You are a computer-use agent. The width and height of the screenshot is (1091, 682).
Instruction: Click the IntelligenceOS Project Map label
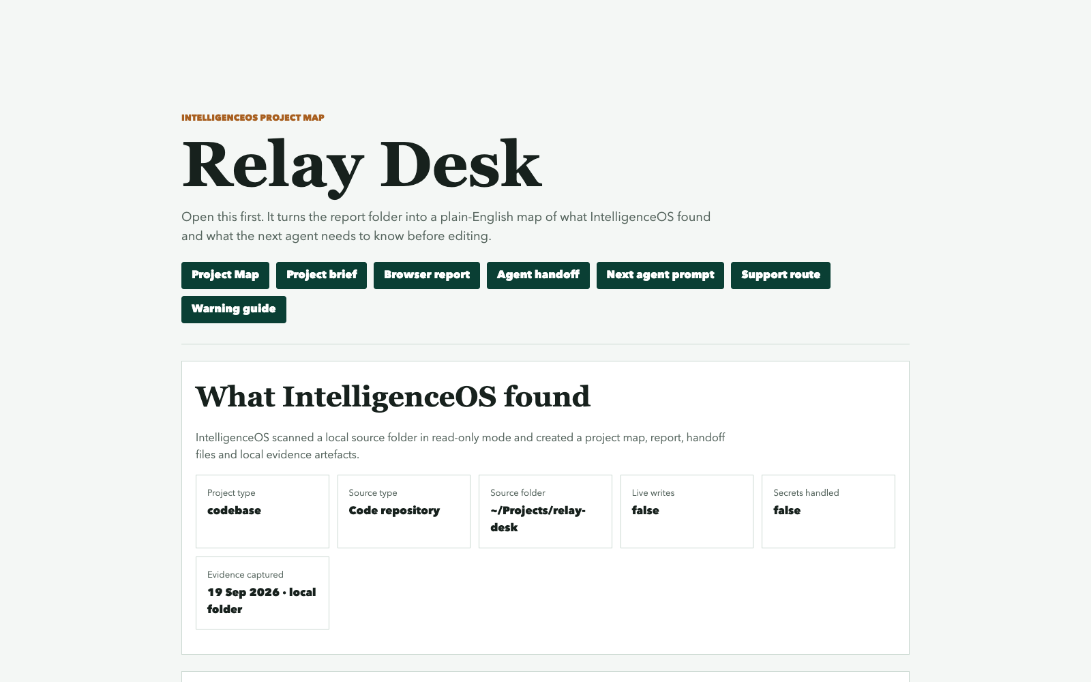[253, 118]
